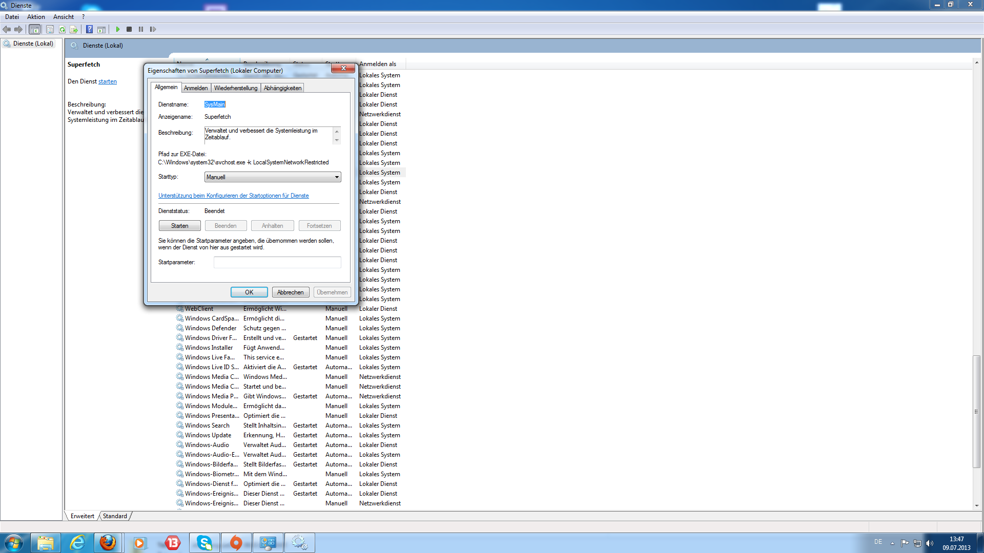Export the list via toolbar icon
The width and height of the screenshot is (984, 553).
coord(74,29)
